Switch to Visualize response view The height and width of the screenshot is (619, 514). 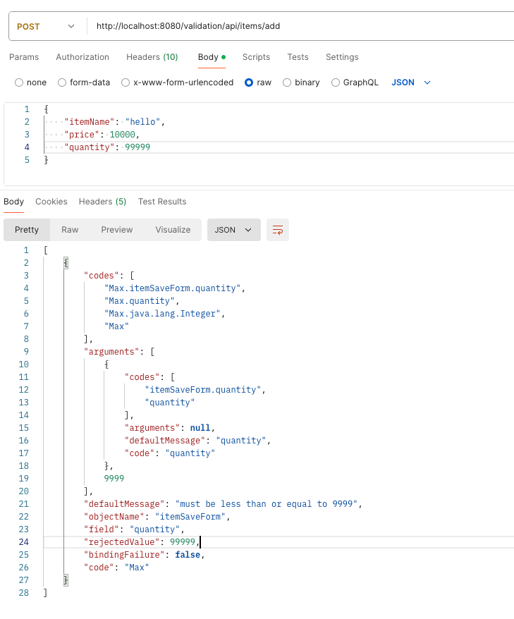(x=173, y=230)
